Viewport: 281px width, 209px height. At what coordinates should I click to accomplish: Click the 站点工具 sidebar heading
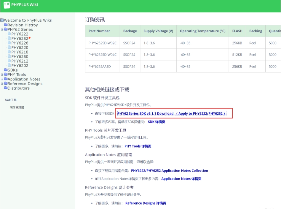[11, 100]
